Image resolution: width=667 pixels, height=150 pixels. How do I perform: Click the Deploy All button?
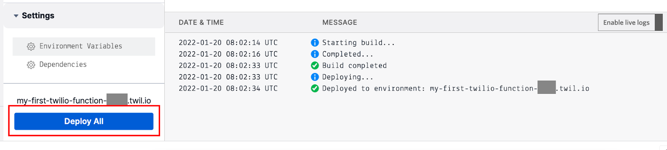pyautogui.click(x=84, y=121)
